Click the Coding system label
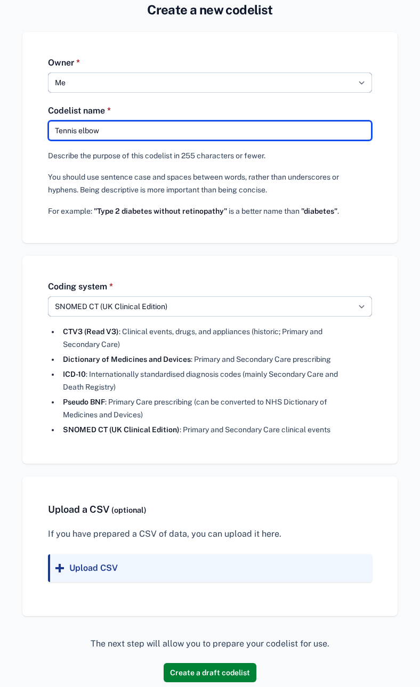420x687 pixels. point(78,286)
